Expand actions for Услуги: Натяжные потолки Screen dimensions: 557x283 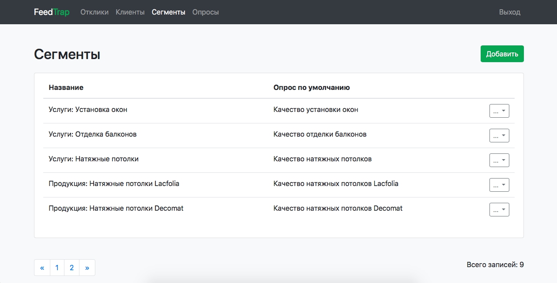499,160
